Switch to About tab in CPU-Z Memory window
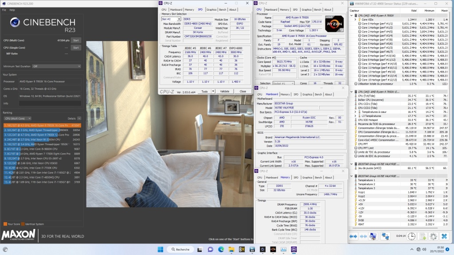 pyautogui.click(x=329, y=178)
